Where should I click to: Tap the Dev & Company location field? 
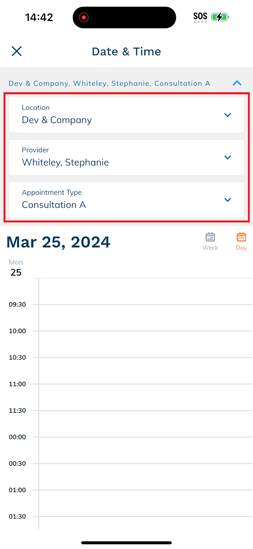tap(126, 115)
